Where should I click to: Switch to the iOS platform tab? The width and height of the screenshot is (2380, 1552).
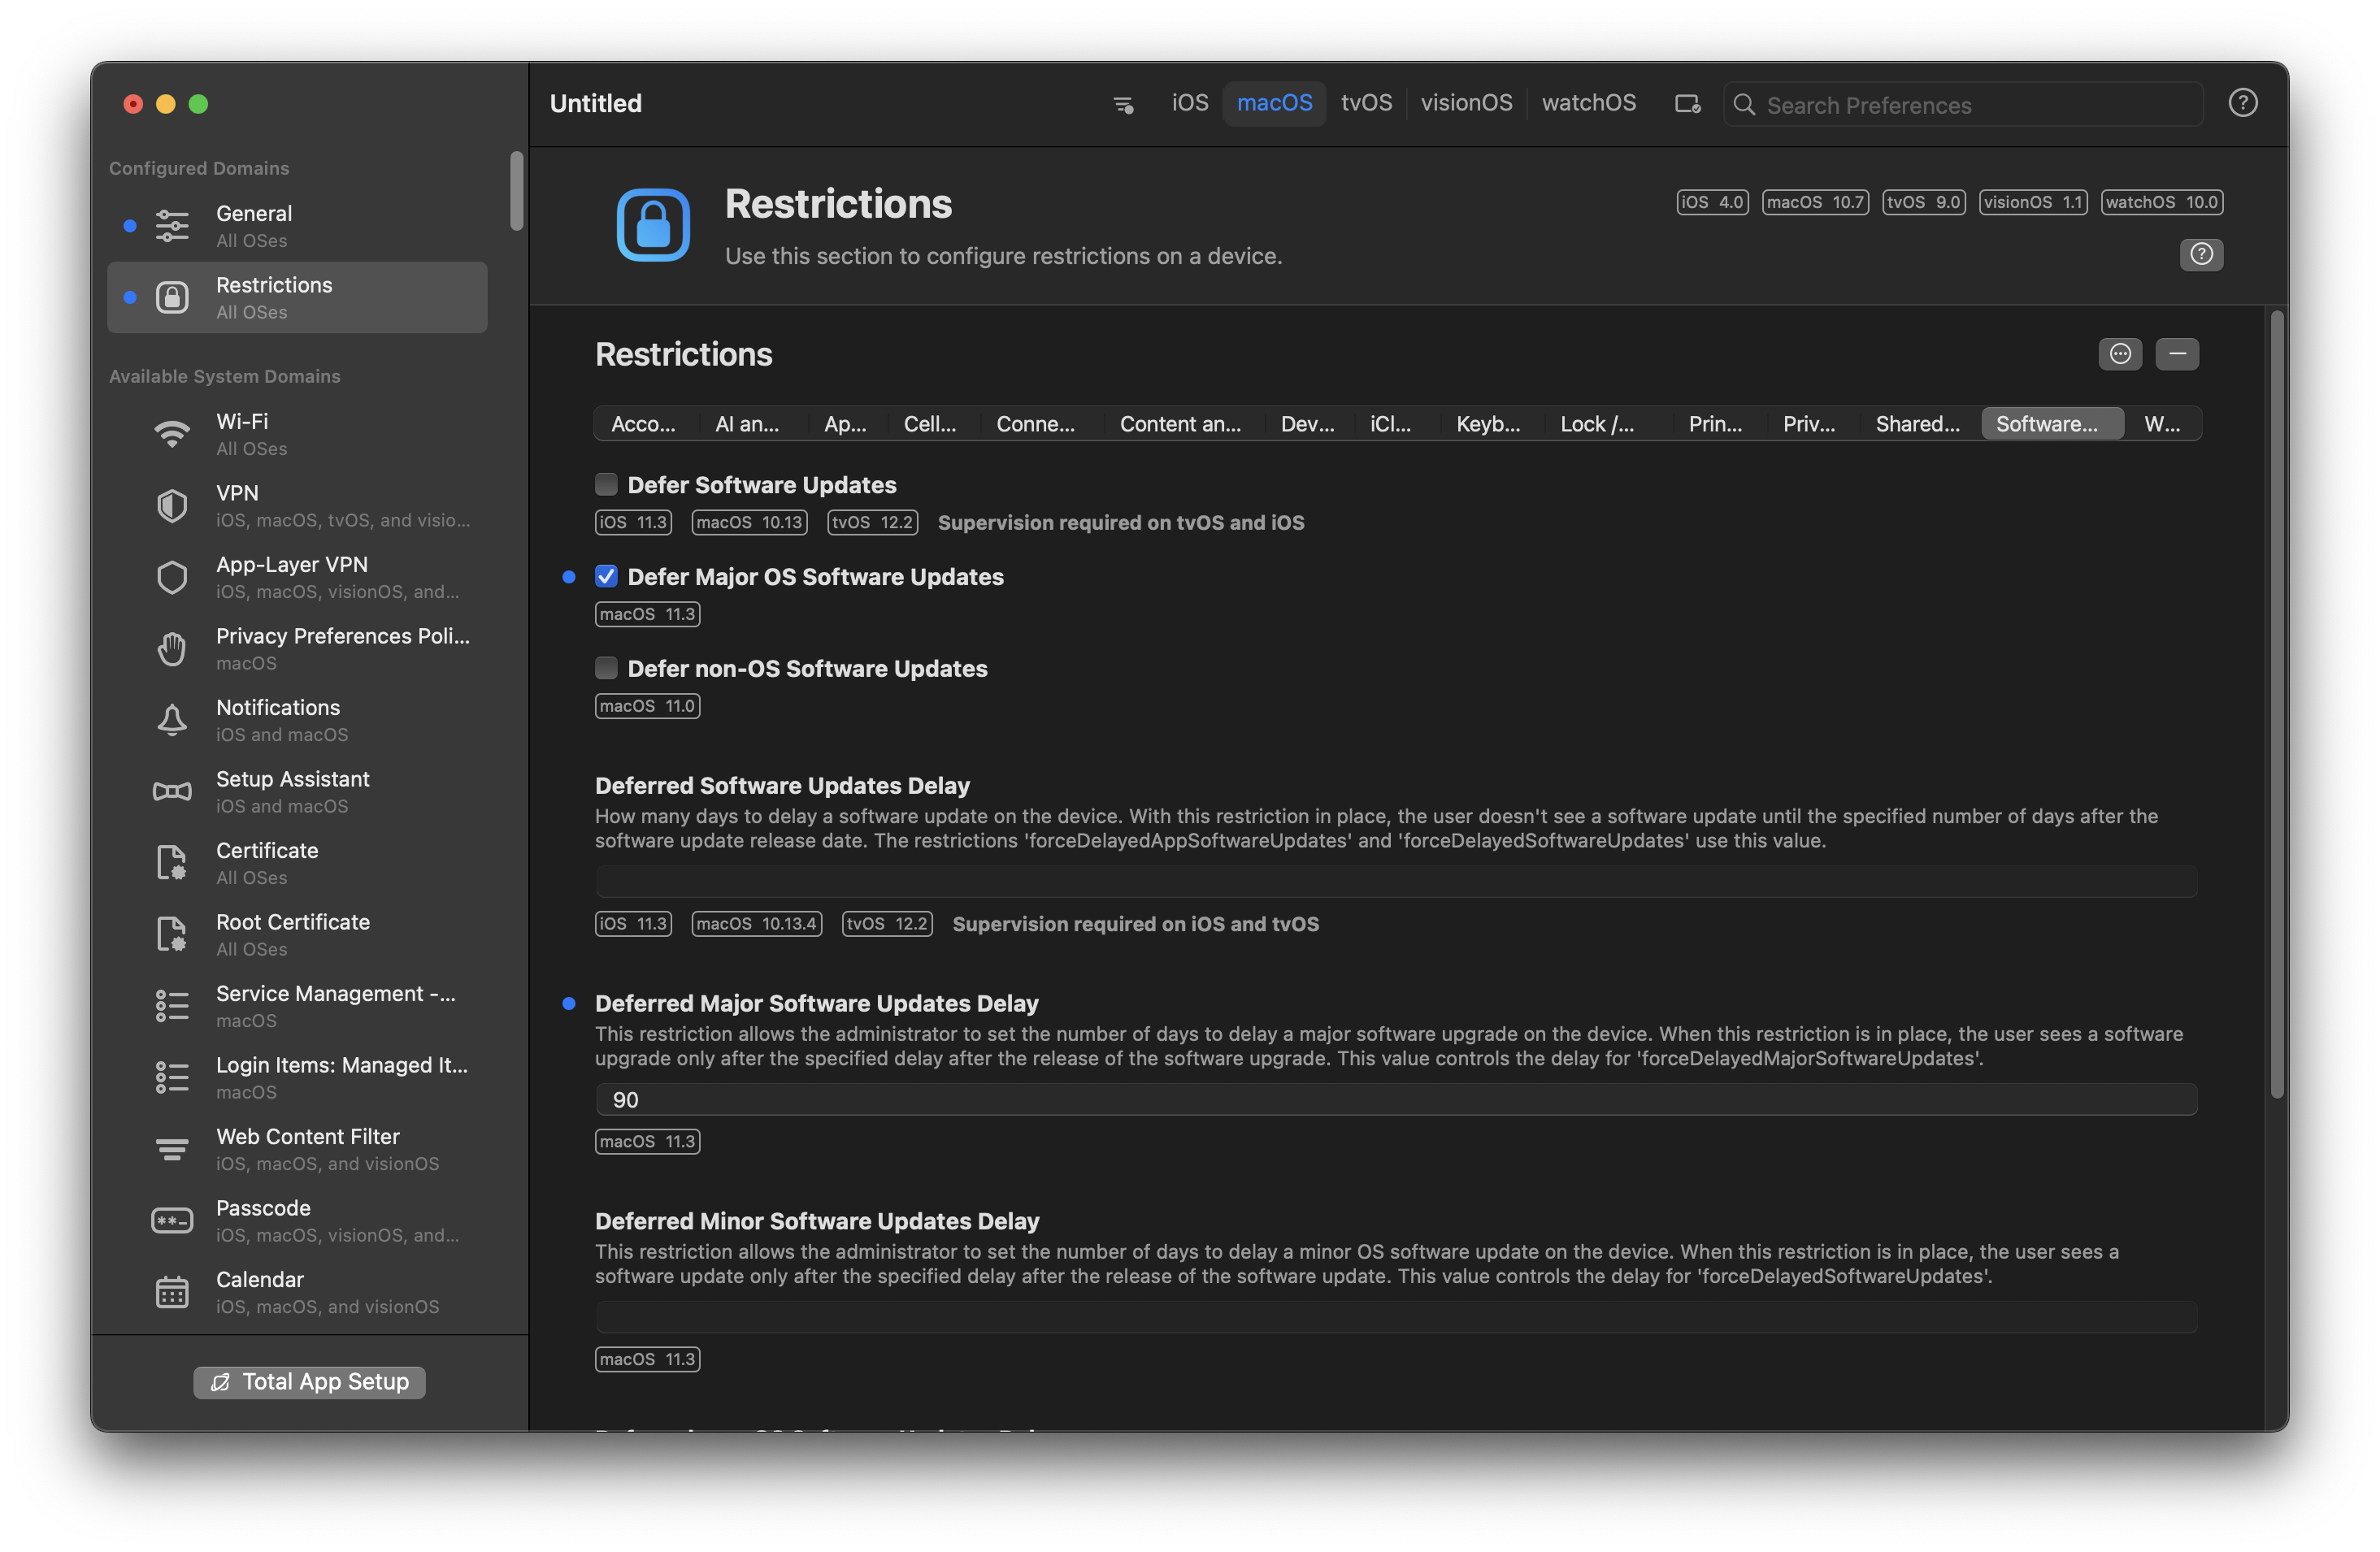coord(1189,104)
